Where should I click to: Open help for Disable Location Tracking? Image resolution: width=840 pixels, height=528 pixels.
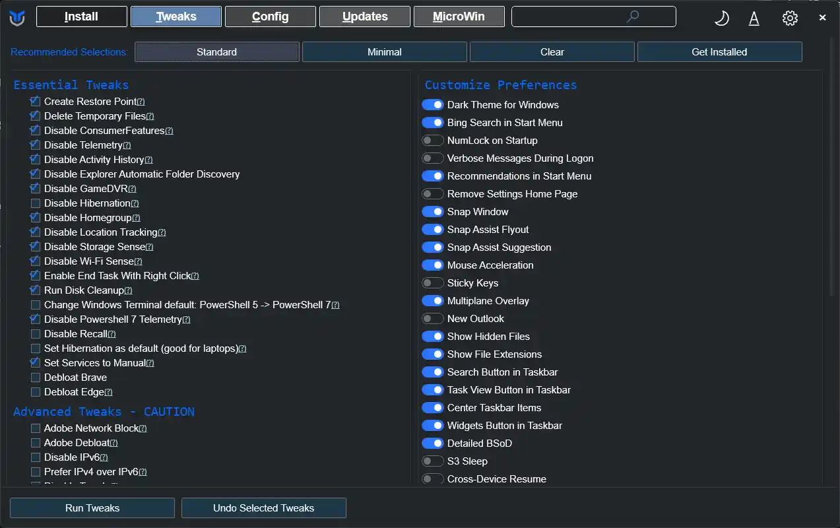162,232
